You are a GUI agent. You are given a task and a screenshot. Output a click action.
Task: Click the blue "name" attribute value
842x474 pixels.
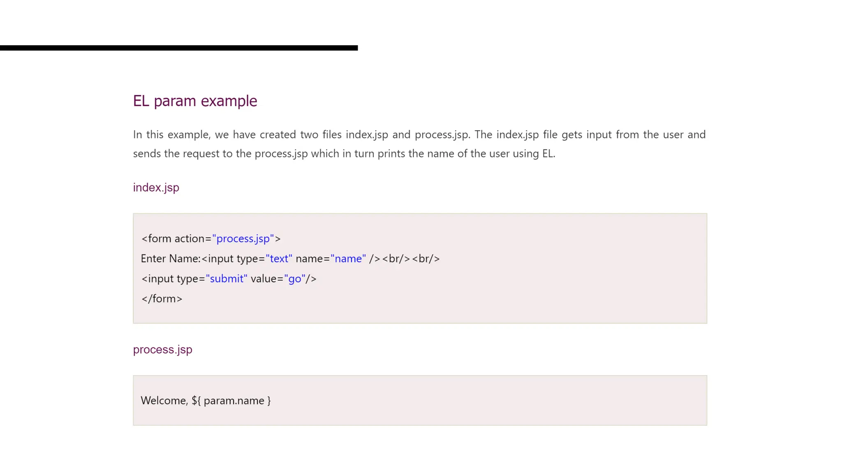348,259
